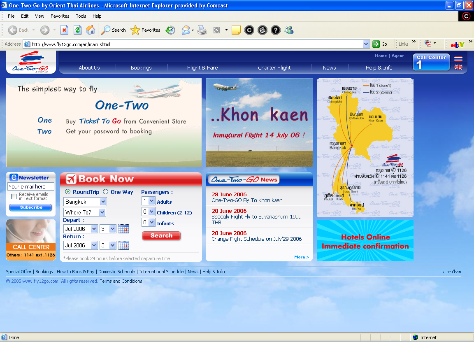Open the Bangkok origin dropdown

[x=85, y=202]
